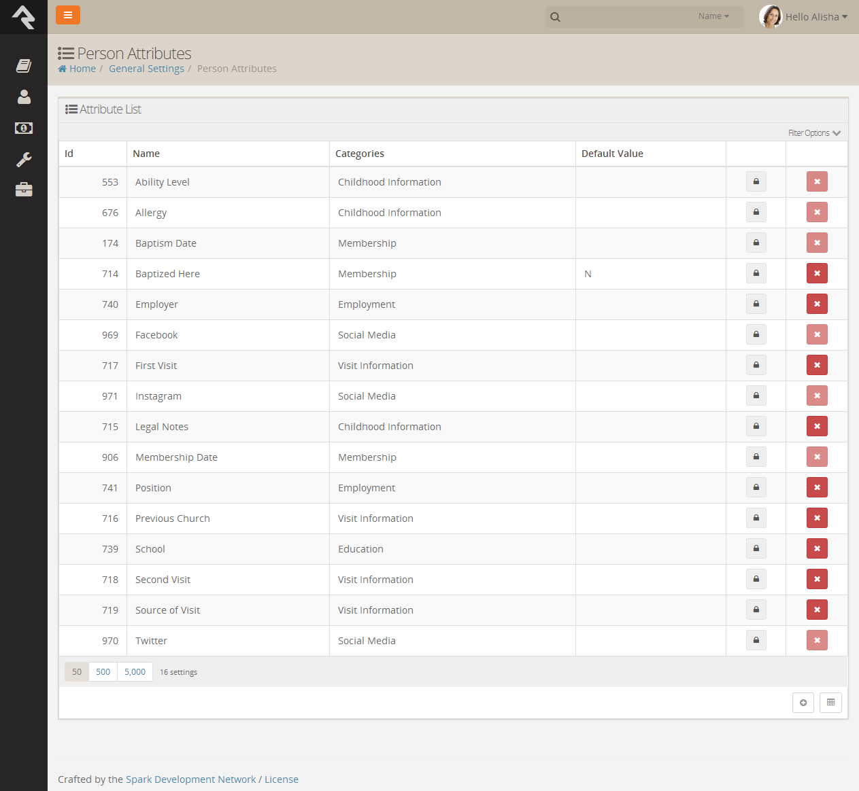Click the security lock icon for Baptized Here
The width and height of the screenshot is (859, 791).
pos(756,273)
